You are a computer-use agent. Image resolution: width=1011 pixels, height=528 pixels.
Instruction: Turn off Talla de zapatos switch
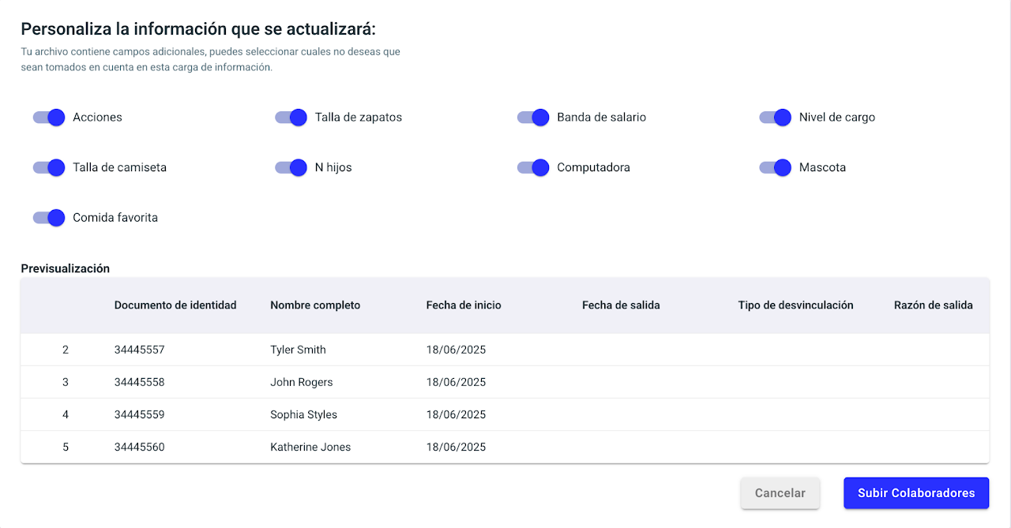click(291, 118)
